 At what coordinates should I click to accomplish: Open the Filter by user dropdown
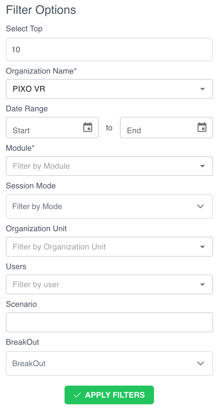click(102, 285)
